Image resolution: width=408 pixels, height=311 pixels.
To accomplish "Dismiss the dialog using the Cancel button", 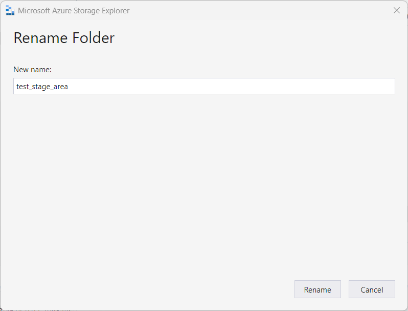I will pyautogui.click(x=372, y=289).
